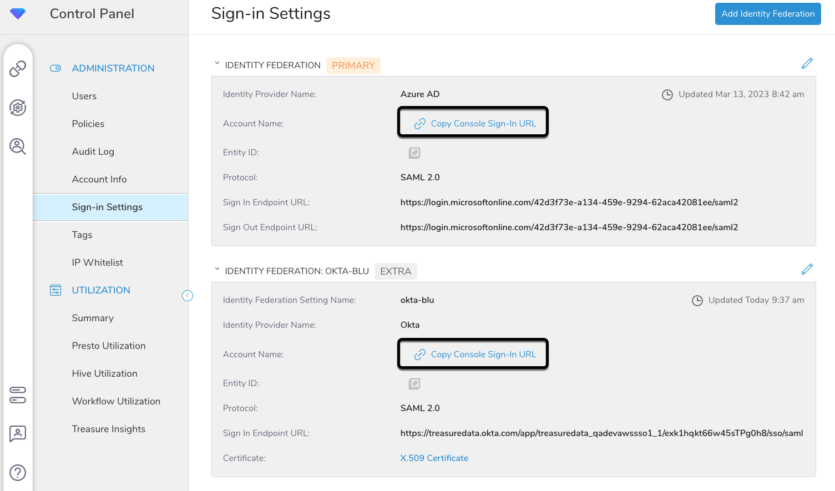Click Add Identity Federation button

[768, 14]
